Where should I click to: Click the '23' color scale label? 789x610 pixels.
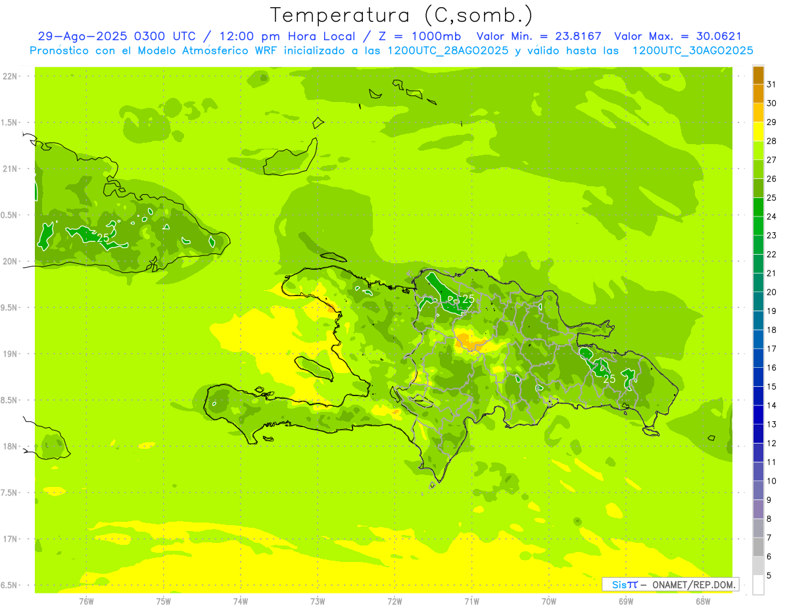click(x=772, y=236)
